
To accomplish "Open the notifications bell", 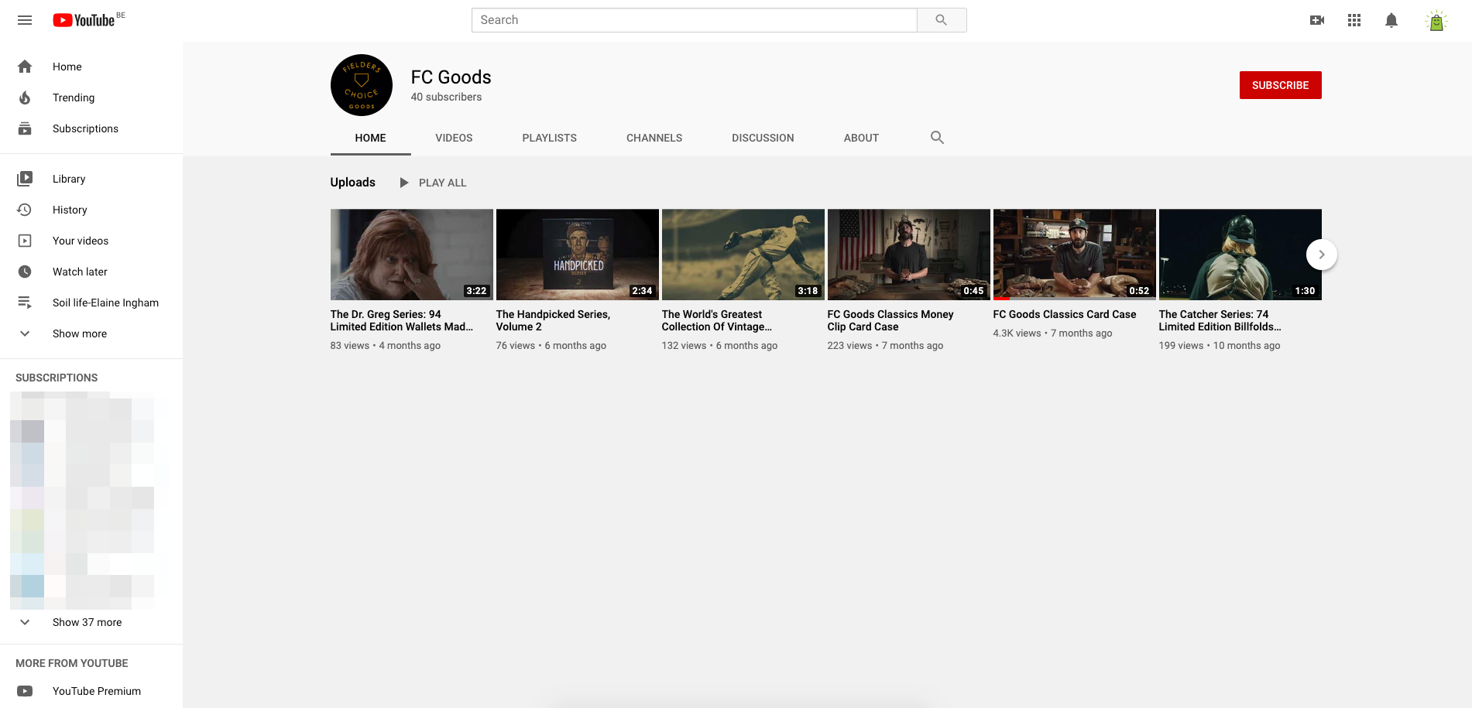I will coord(1391,20).
